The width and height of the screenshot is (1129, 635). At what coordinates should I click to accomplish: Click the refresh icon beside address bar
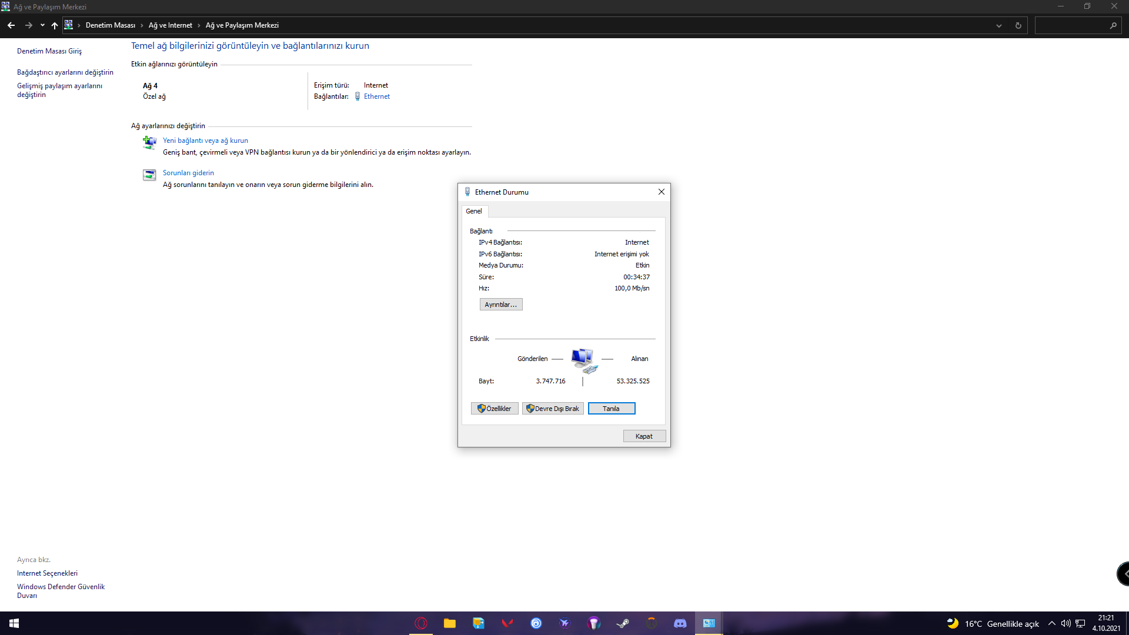(x=1018, y=25)
